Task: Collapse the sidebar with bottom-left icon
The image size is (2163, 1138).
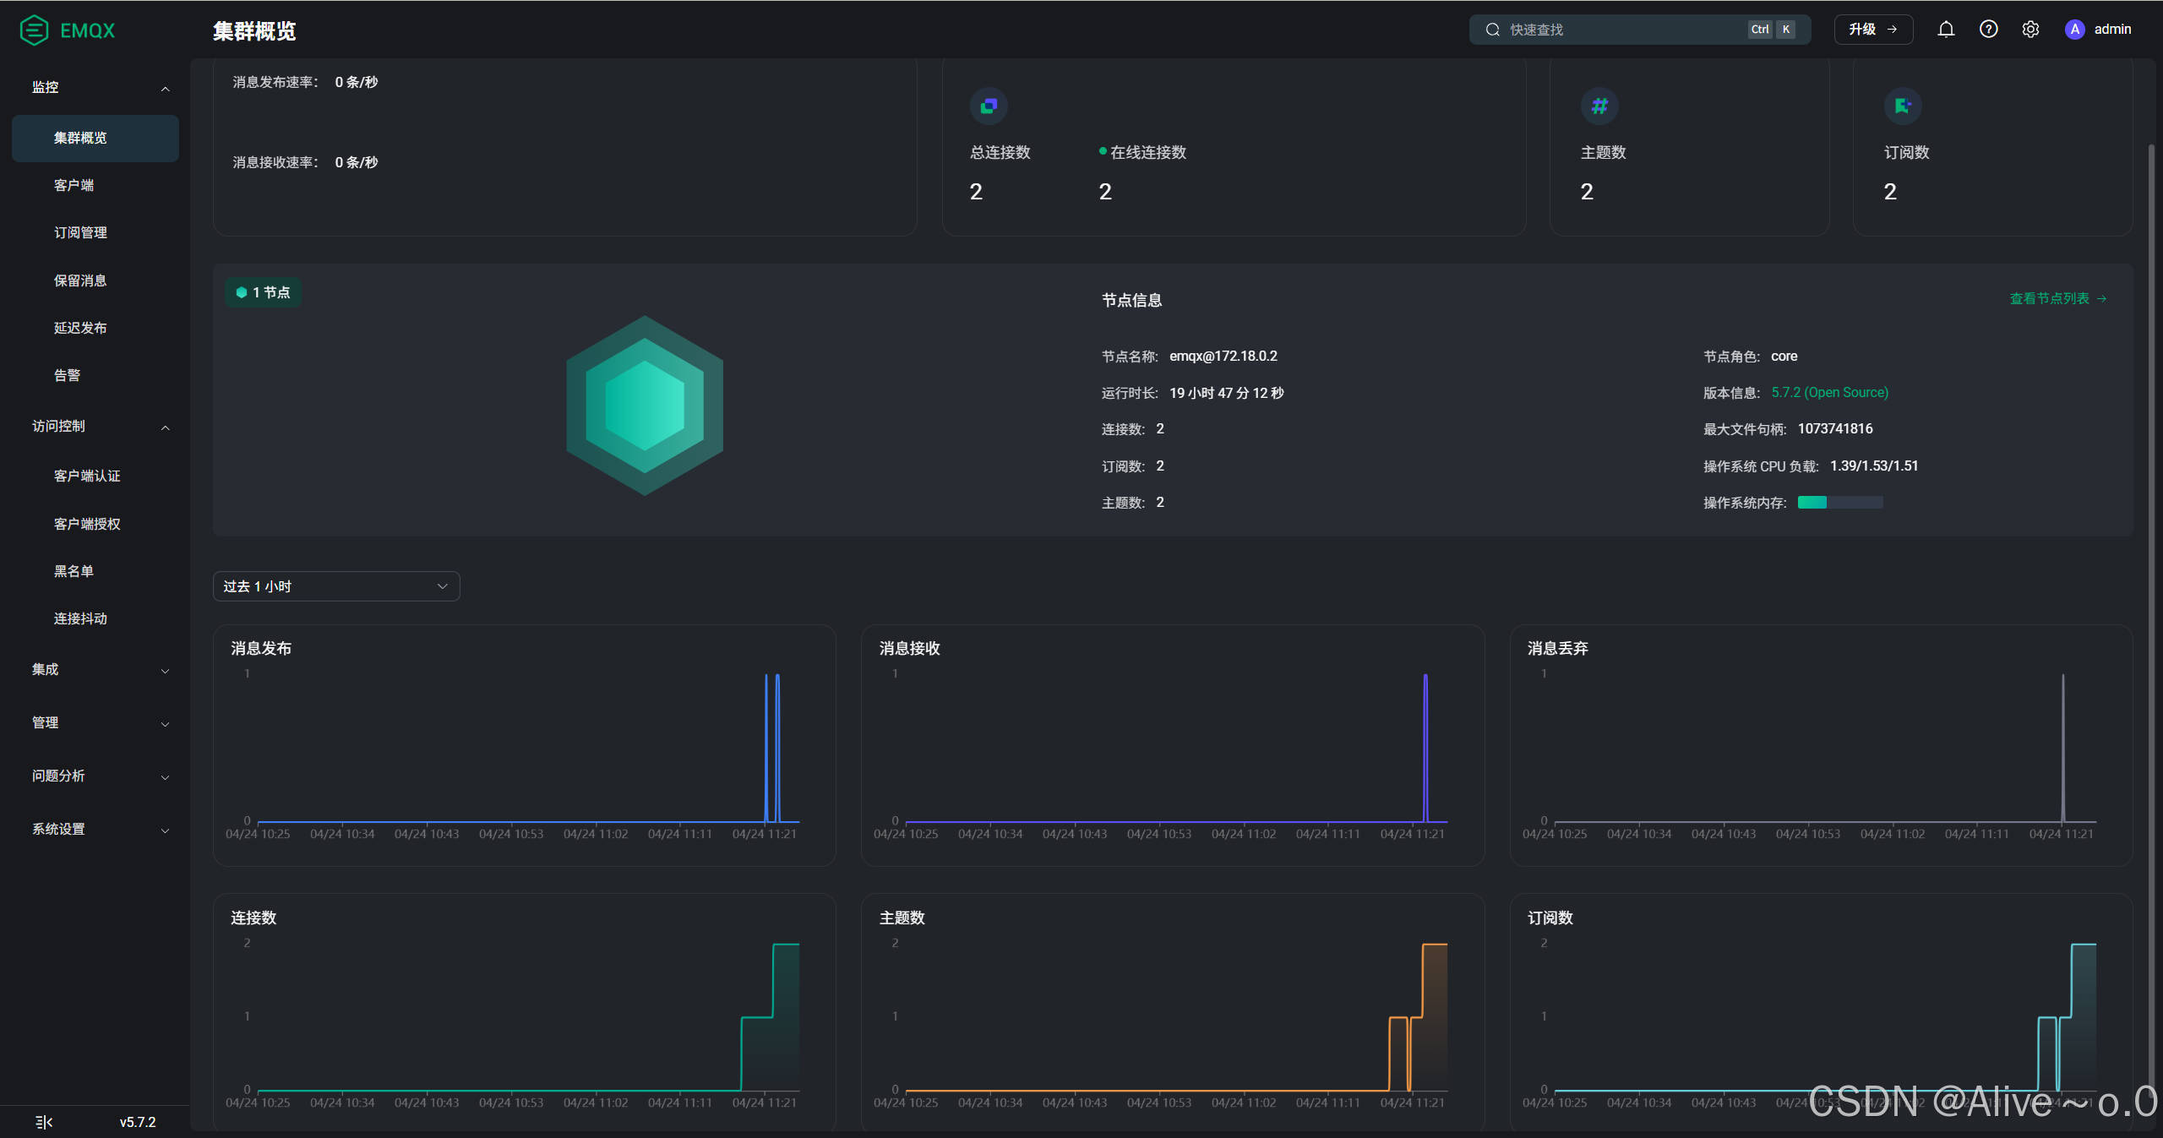Action: tap(44, 1122)
